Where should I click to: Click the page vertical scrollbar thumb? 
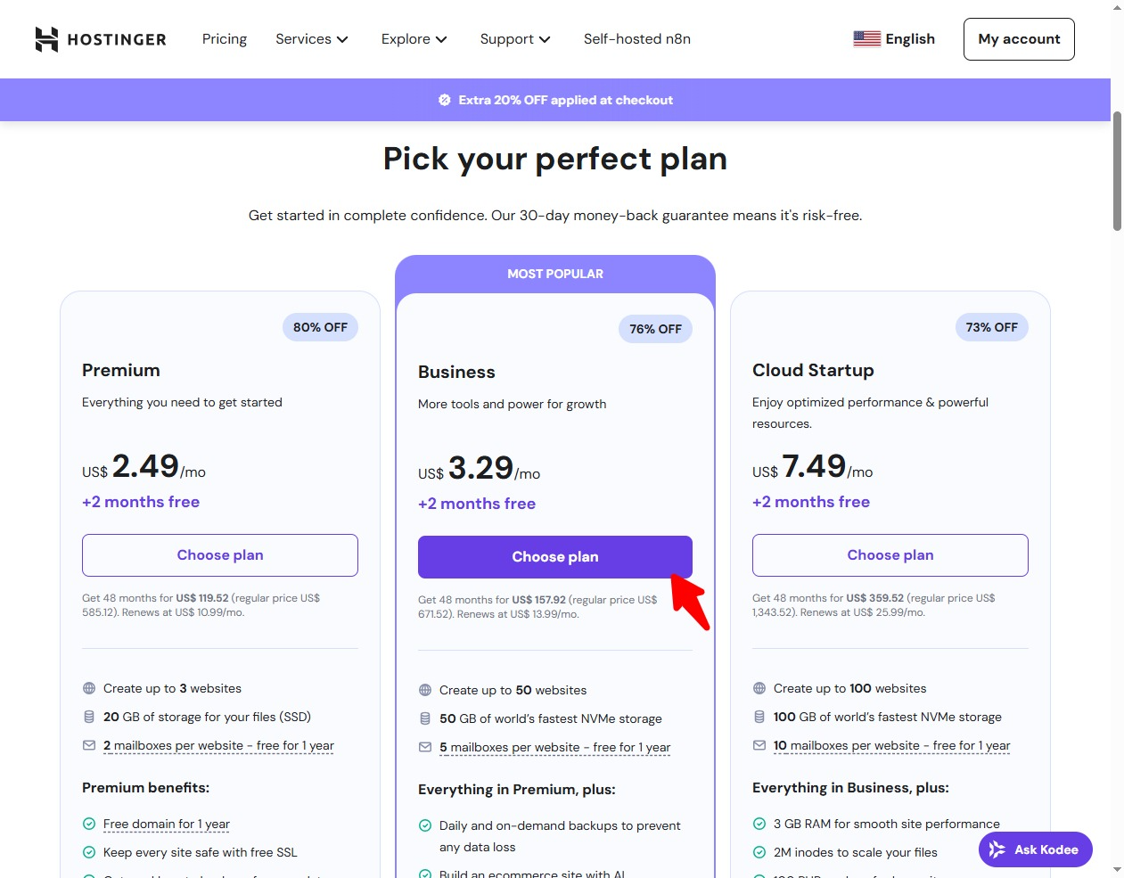click(1117, 169)
